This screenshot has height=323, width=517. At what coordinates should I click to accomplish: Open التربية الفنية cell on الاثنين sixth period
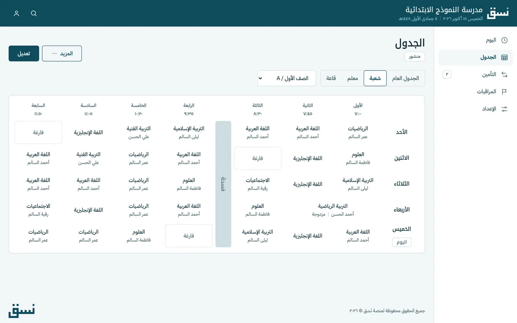coord(88,158)
